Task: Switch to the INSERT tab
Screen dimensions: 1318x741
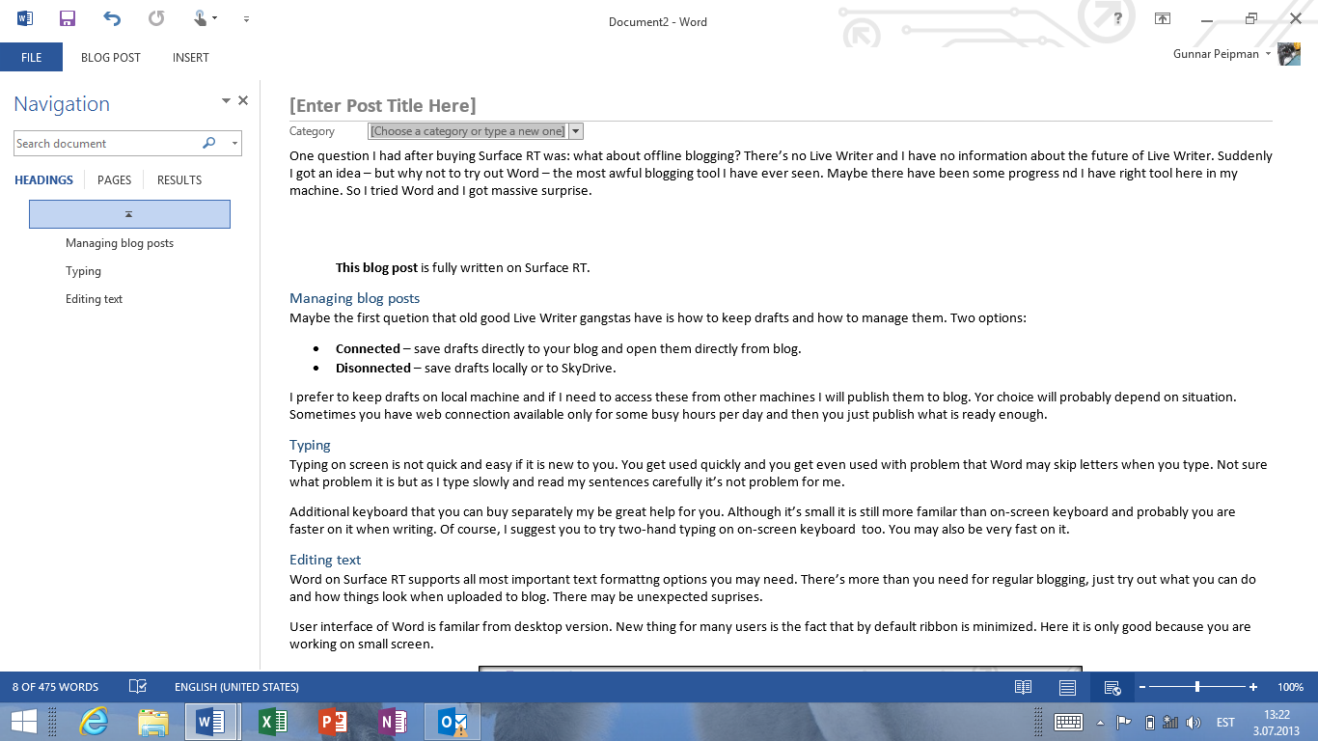Action: (x=191, y=57)
